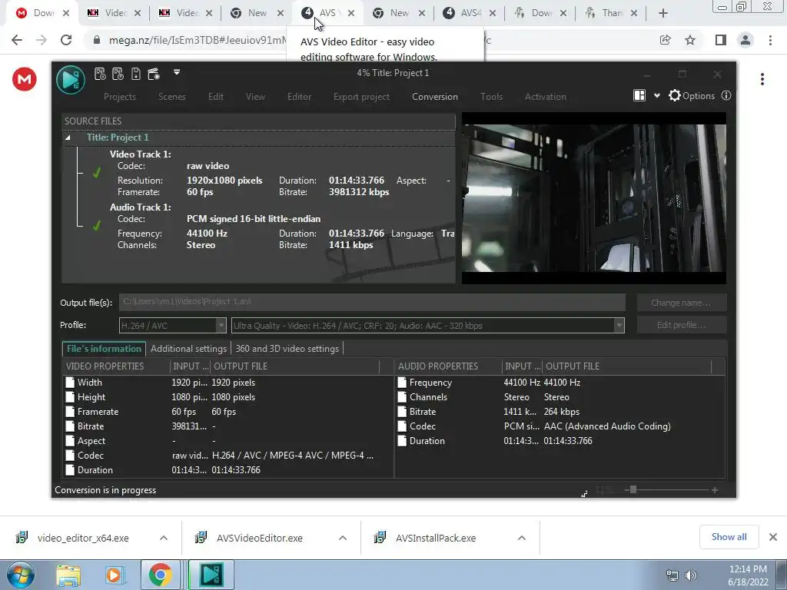Viewport: 787px width, 590px height.
Task: Click the video Bitrate property page icon
Action: coord(70,426)
